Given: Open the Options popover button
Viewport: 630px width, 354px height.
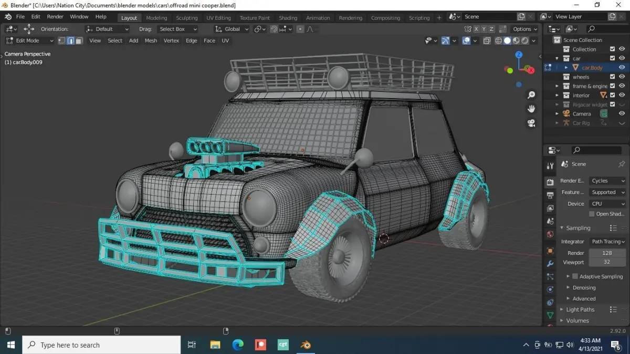Looking at the screenshot, I should pyautogui.click(x=525, y=29).
